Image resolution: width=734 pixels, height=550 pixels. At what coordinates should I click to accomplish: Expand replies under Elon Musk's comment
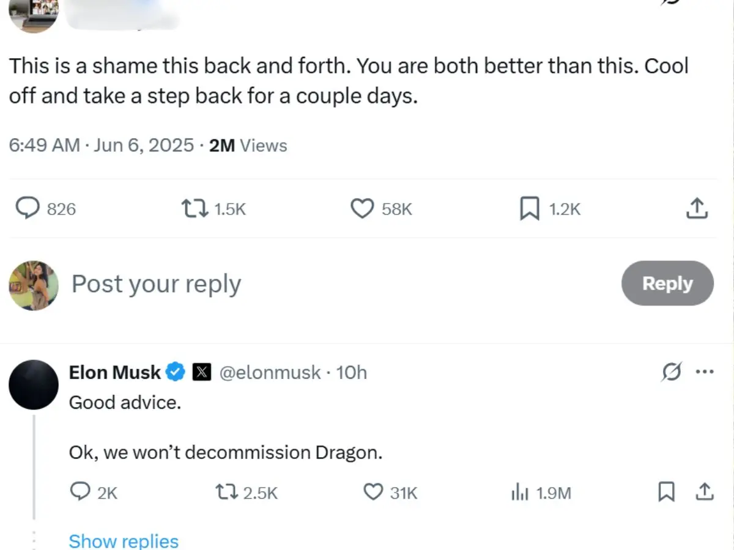coord(124,540)
